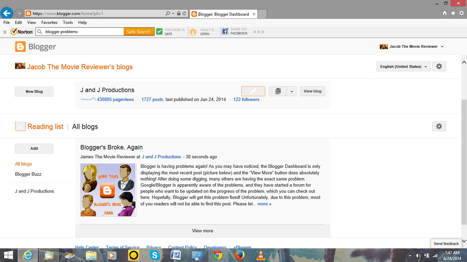Click the pencil create-new-post button
Screen dimensions: 467x262
click(x=253, y=91)
